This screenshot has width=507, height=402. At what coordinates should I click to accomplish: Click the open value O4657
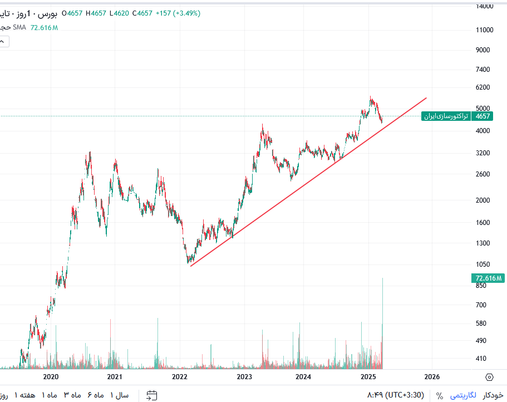pos(72,13)
